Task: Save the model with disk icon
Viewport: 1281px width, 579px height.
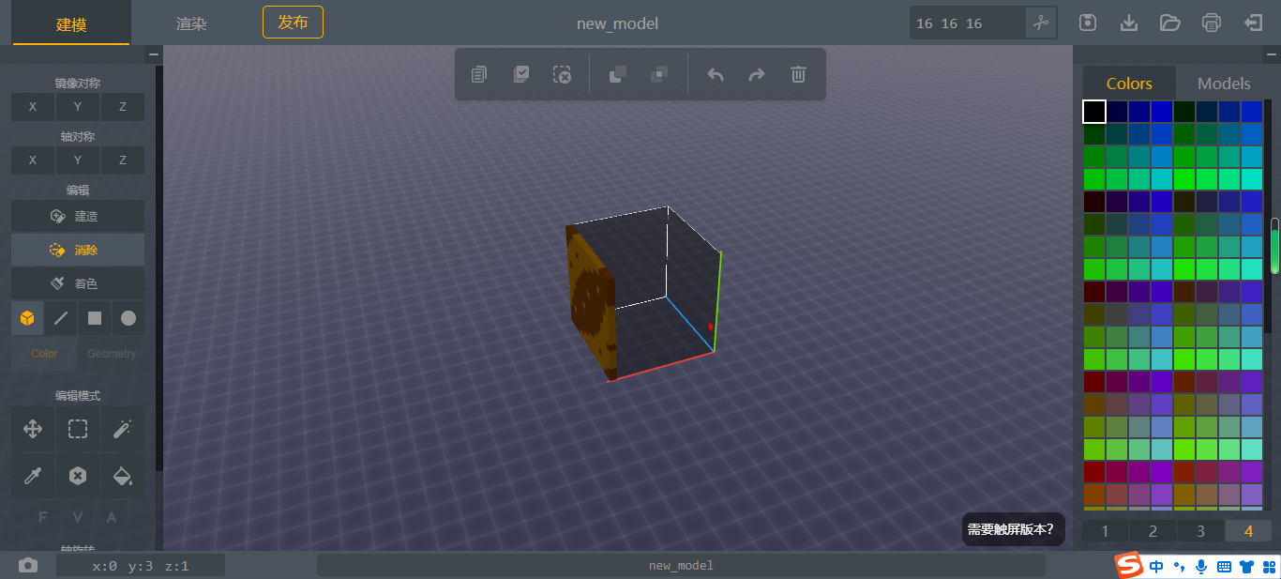Action: click(1088, 23)
